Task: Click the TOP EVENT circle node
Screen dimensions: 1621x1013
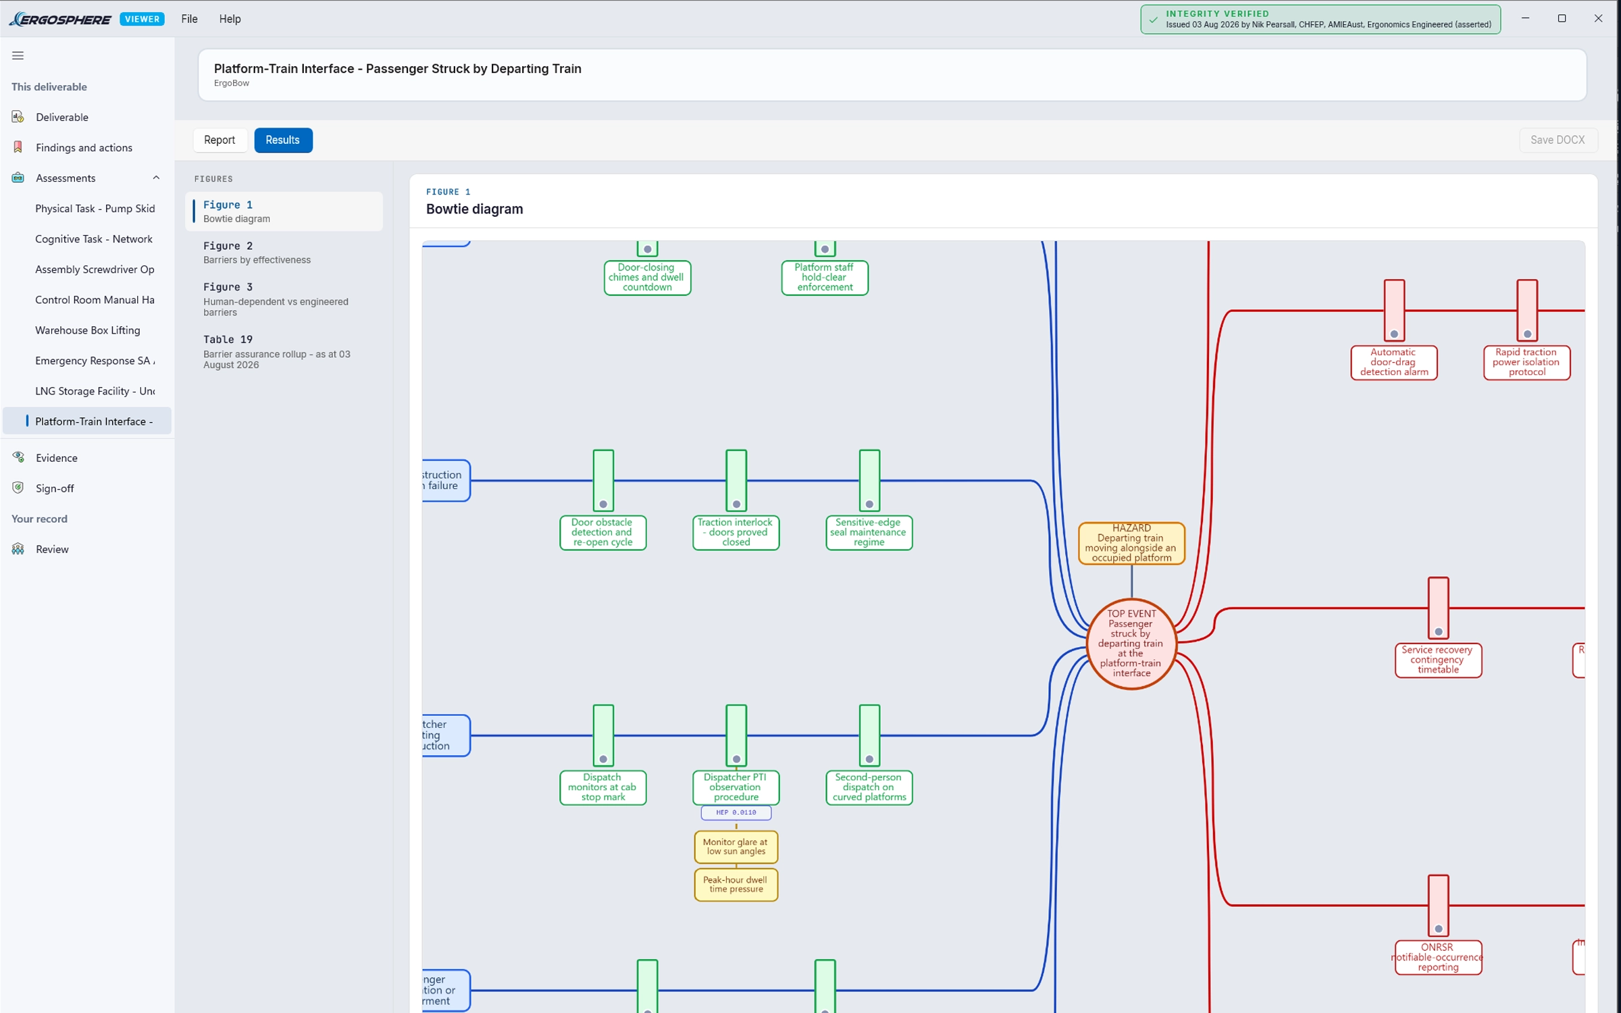Action: pos(1131,644)
